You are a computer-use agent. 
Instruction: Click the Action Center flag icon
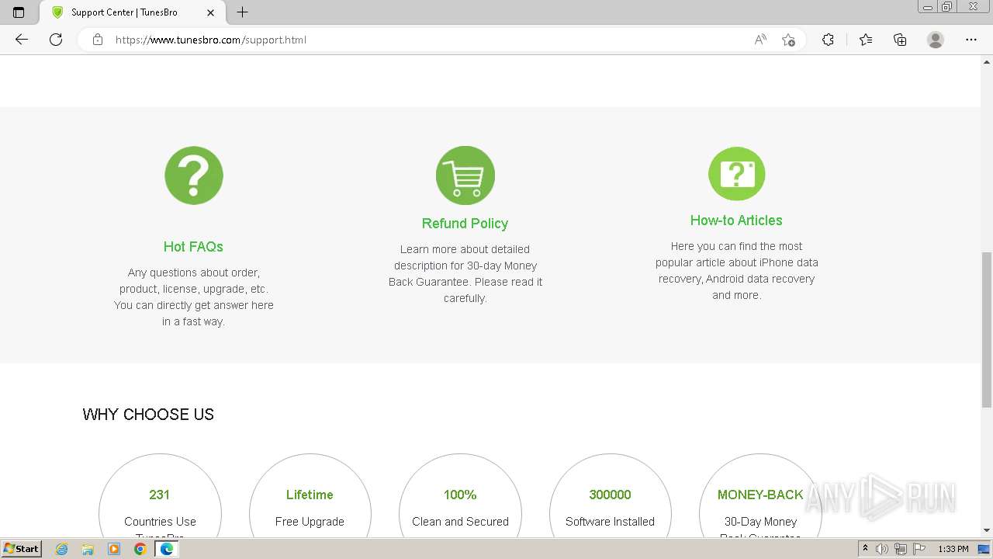click(x=919, y=549)
